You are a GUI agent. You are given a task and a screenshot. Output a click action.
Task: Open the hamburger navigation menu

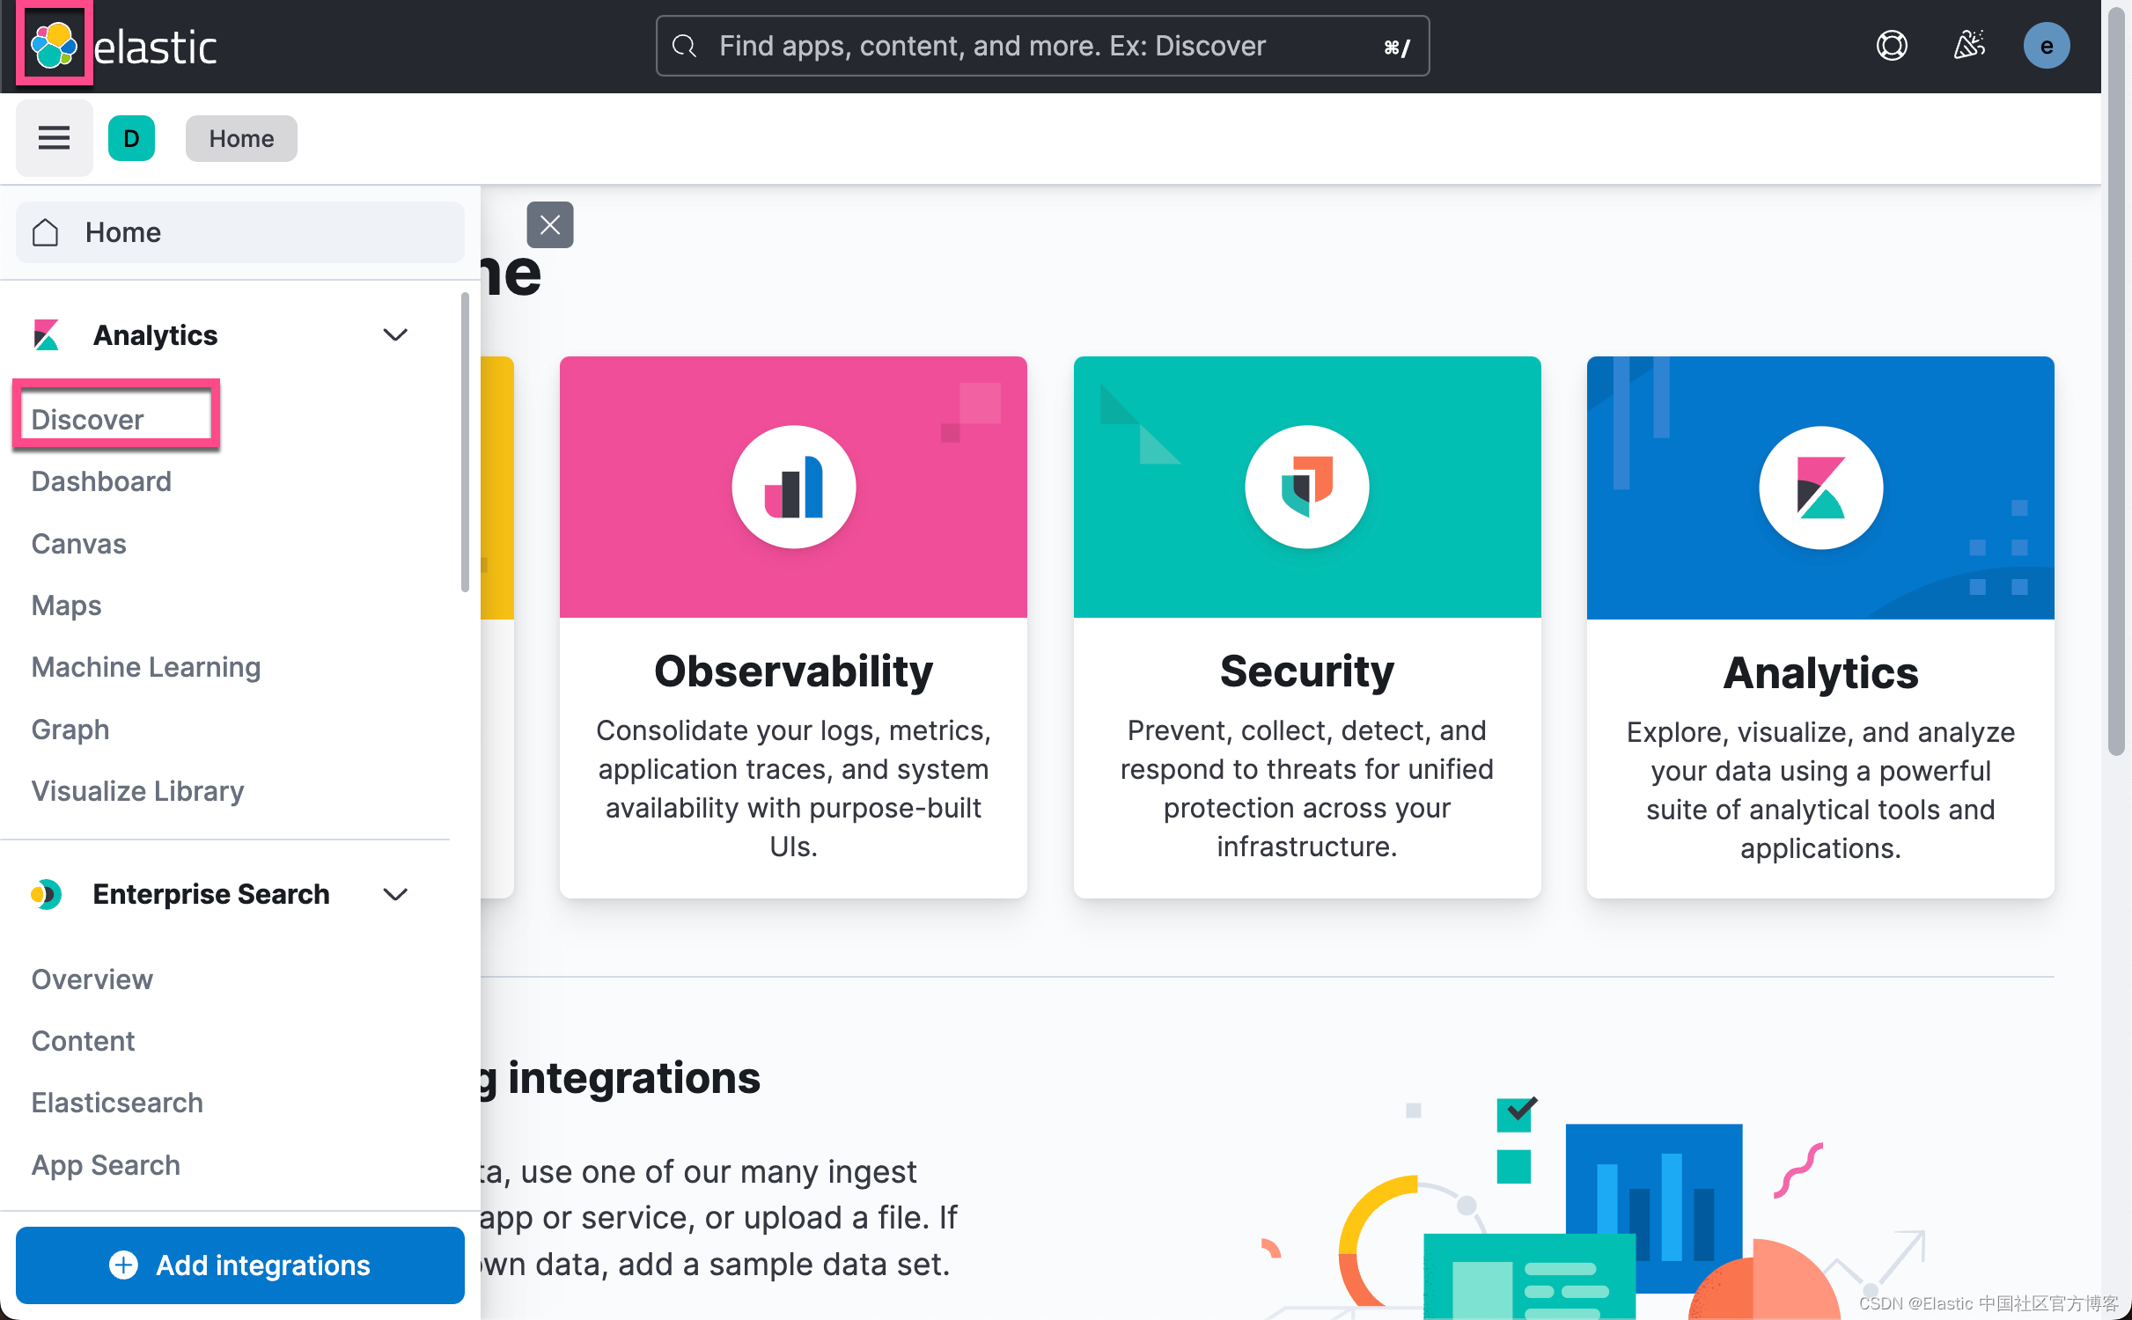click(54, 137)
